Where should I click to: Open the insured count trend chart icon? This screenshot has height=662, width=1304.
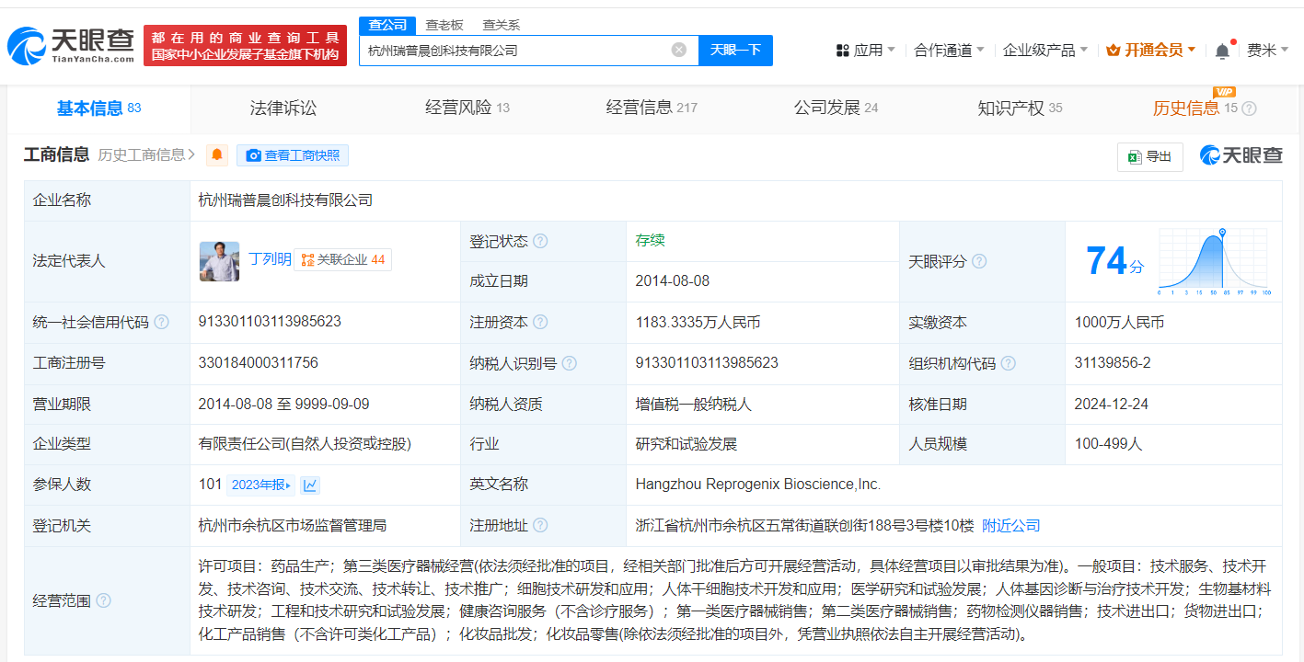point(310,485)
